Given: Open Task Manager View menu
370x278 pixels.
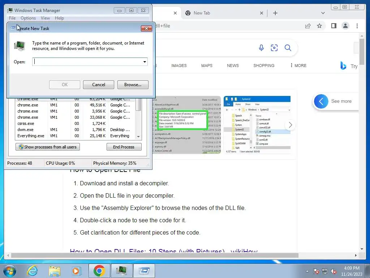Looking at the screenshot, I should (45, 18).
